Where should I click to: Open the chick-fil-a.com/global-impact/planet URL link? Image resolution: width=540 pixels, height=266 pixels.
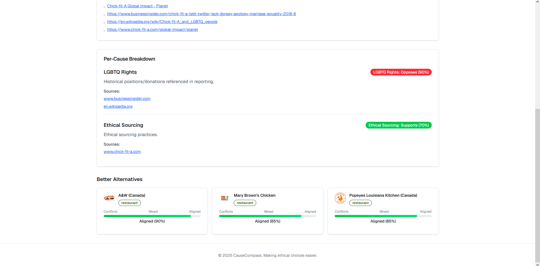tap(152, 29)
